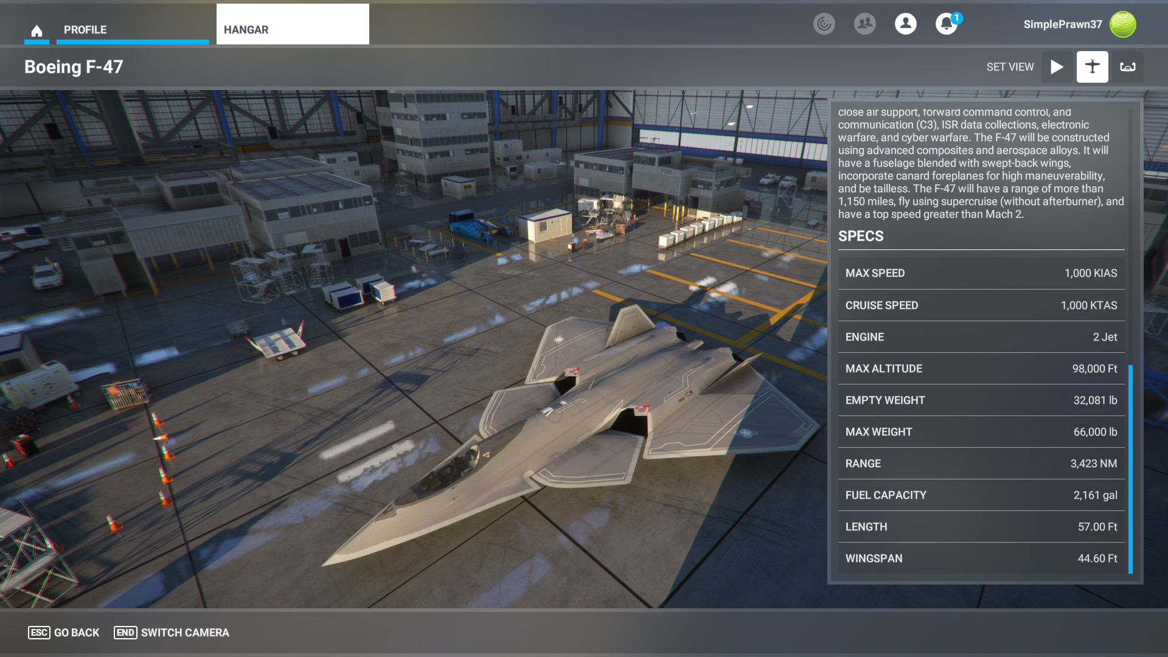Click the home icon in top bar

[36, 30]
